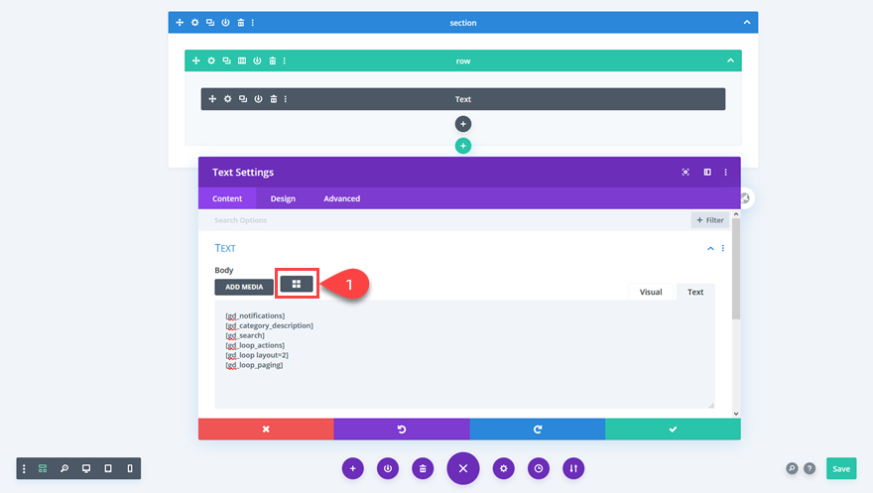Open section settings gear icon
Screen dimensions: 873x493
[x=194, y=23]
